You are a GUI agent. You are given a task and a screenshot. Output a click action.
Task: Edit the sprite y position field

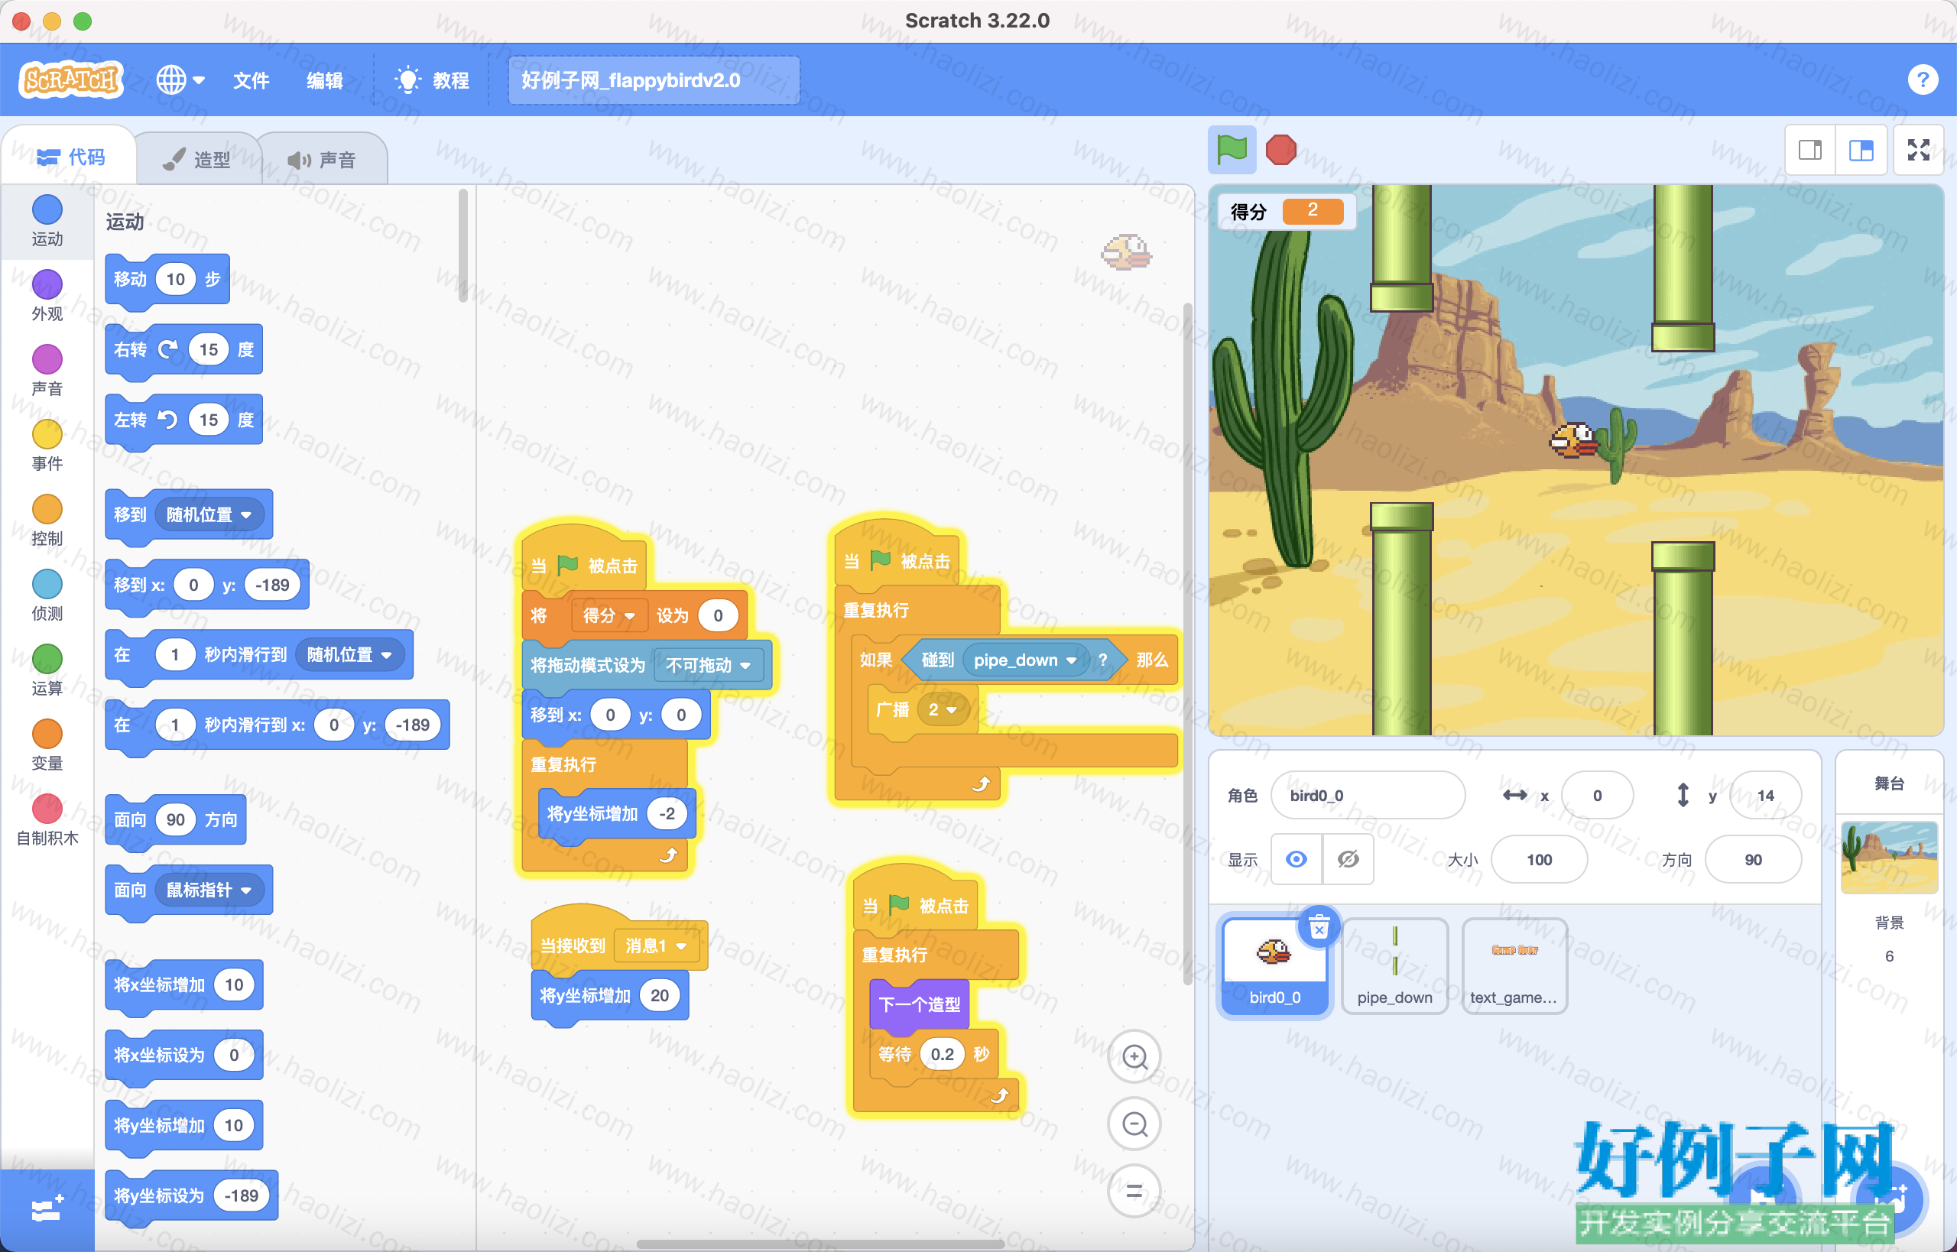(x=1765, y=795)
